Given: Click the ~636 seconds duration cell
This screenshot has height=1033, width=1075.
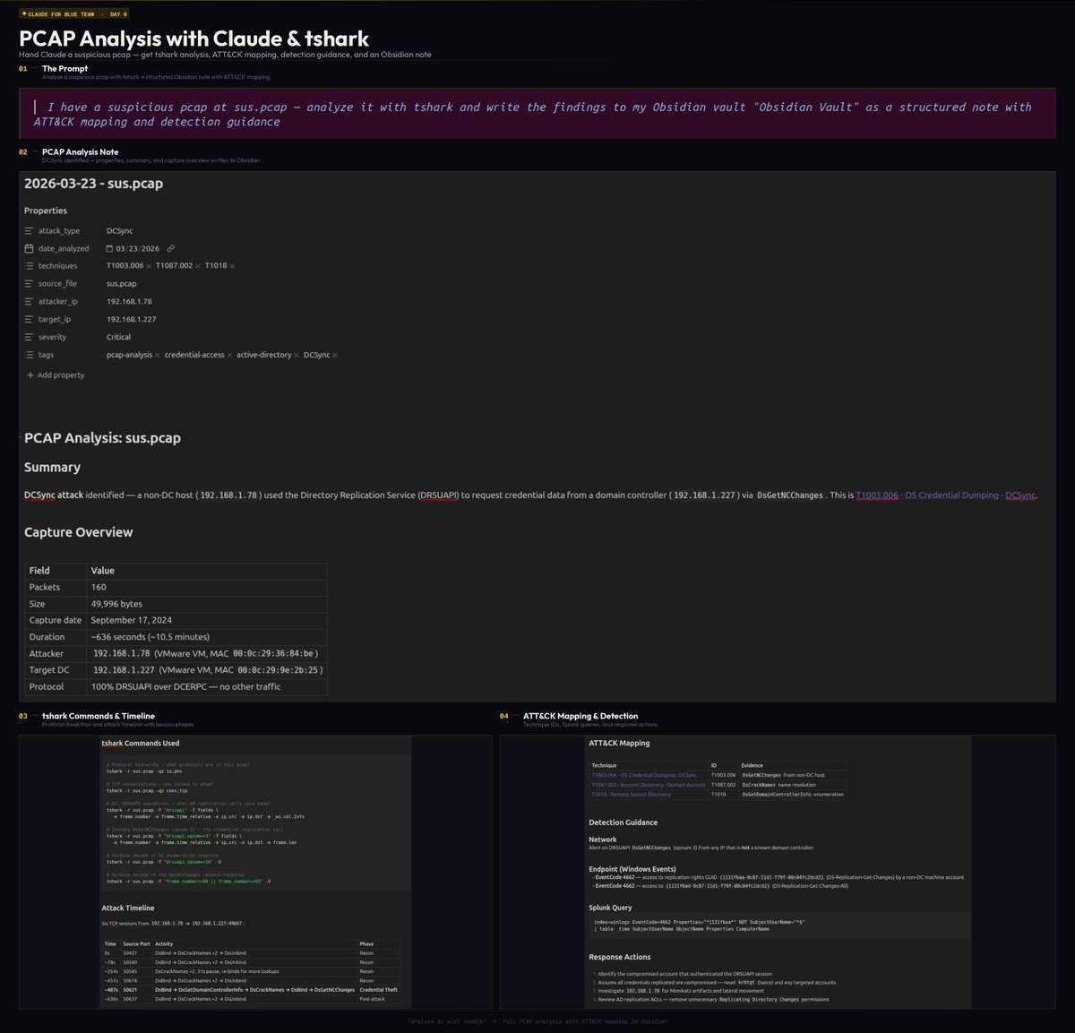Looking at the screenshot, I should [x=207, y=637].
